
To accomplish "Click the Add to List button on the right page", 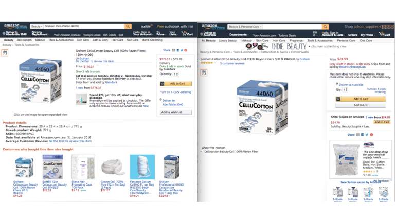I will tap(361, 105).
